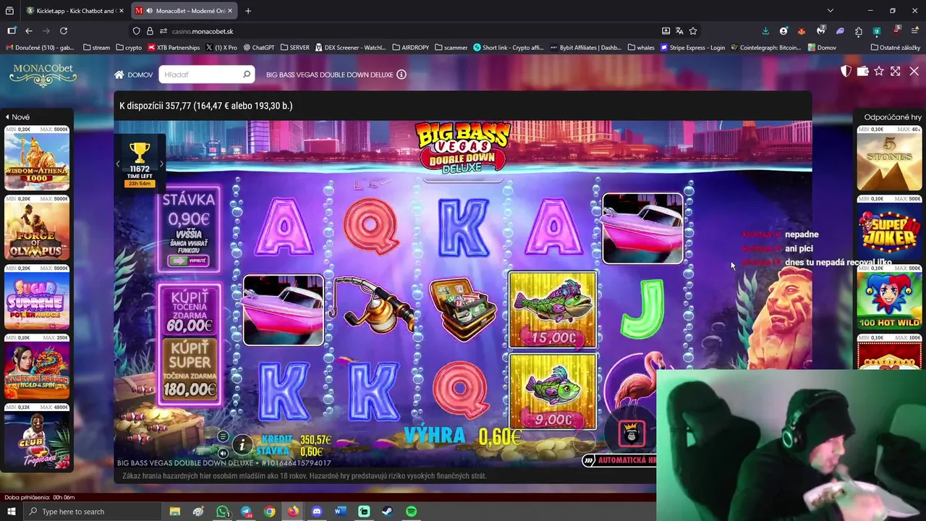926x521 pixels.
Task: Bookmark this page star icon
Action: (x=693, y=31)
